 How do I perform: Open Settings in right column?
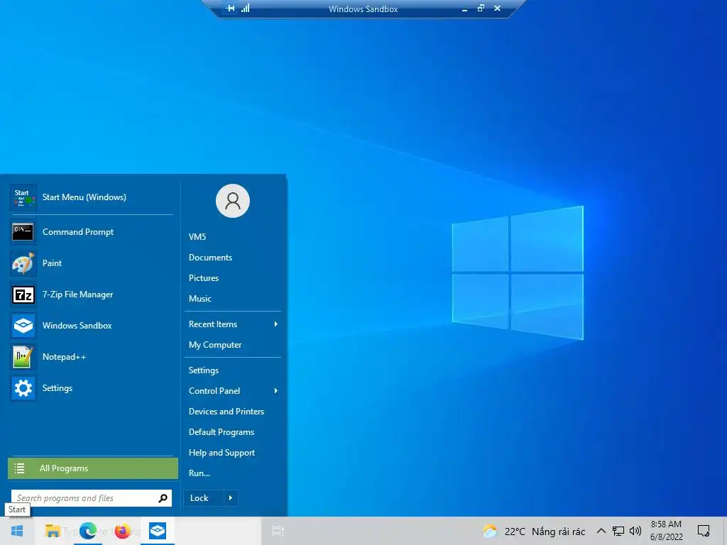(x=204, y=370)
